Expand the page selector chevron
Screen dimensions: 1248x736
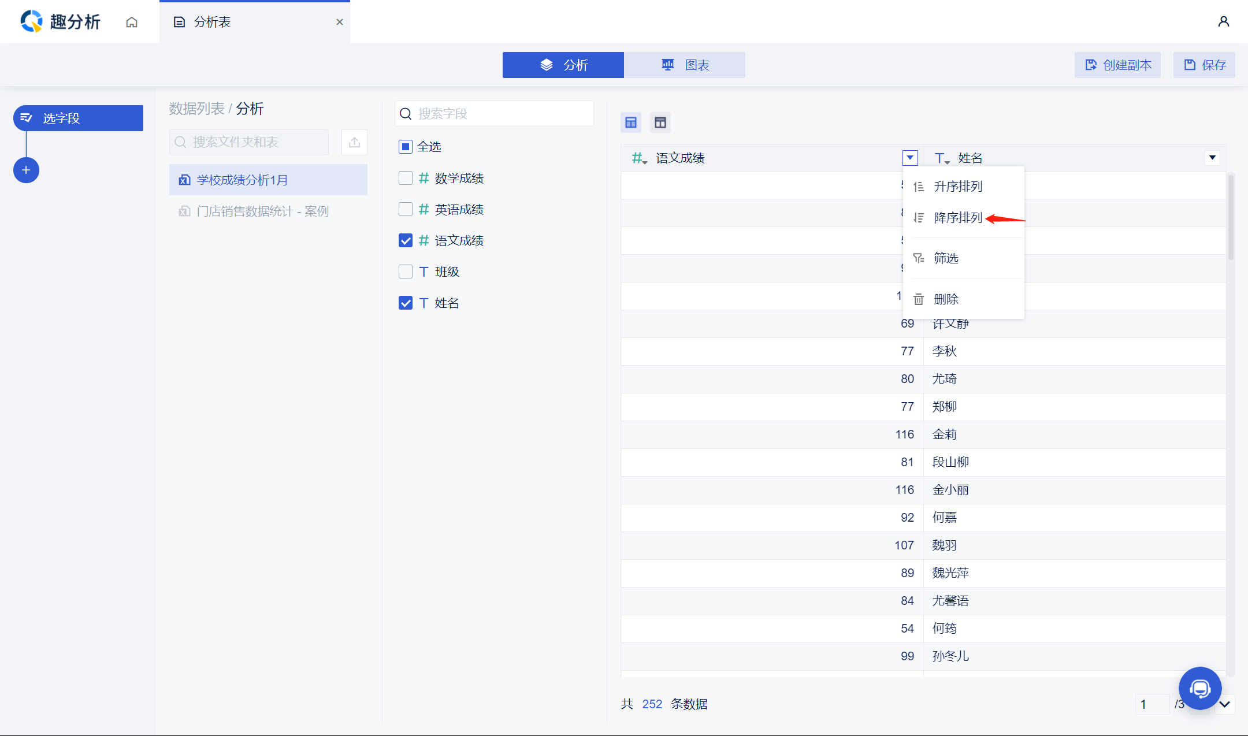pyautogui.click(x=1224, y=704)
